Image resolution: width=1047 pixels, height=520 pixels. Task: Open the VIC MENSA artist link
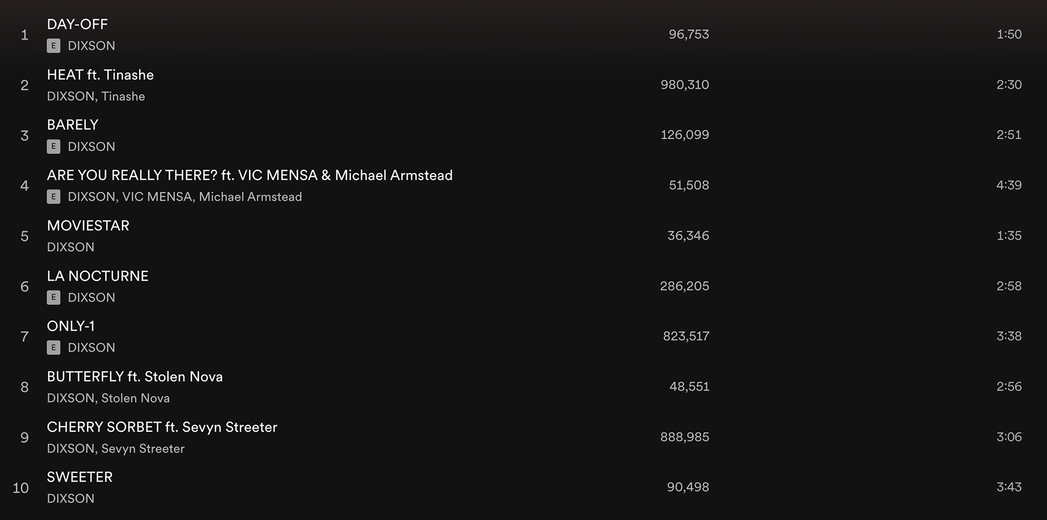157,197
